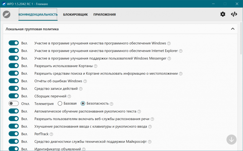
Task: Select the Базовая telemetry radio option
Action: click(x=60, y=103)
